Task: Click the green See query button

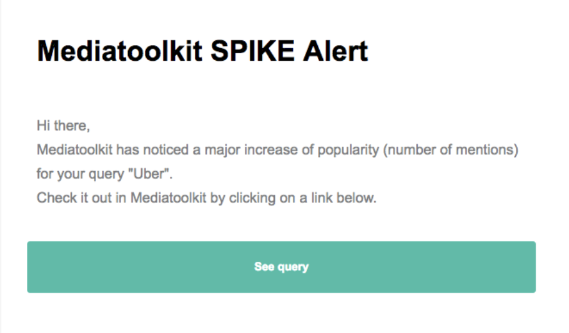Action: pyautogui.click(x=281, y=267)
